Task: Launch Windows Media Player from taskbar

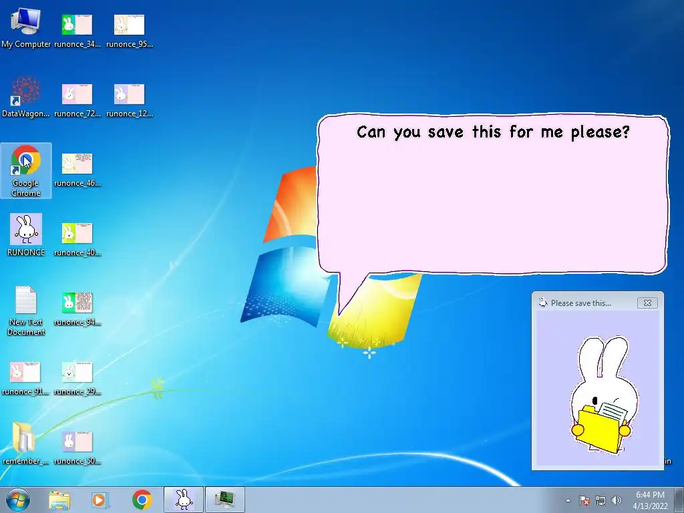Action: click(x=100, y=500)
